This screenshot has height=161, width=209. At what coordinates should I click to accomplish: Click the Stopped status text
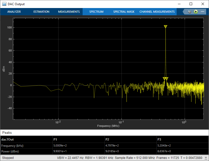tap(8, 158)
